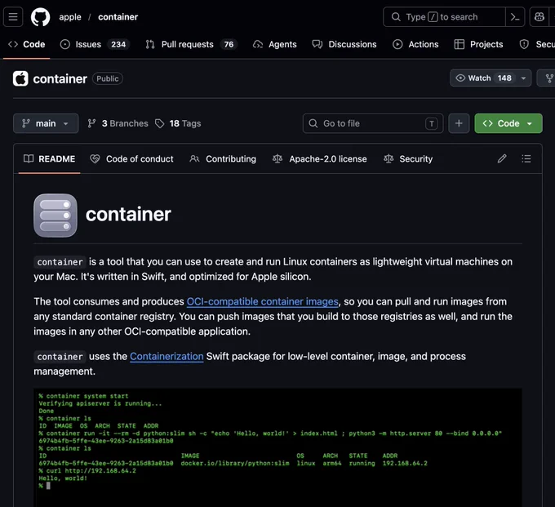Viewport: 555px width, 507px height.
Task: Click the magnifier icon in Go to file
Action: point(313,123)
